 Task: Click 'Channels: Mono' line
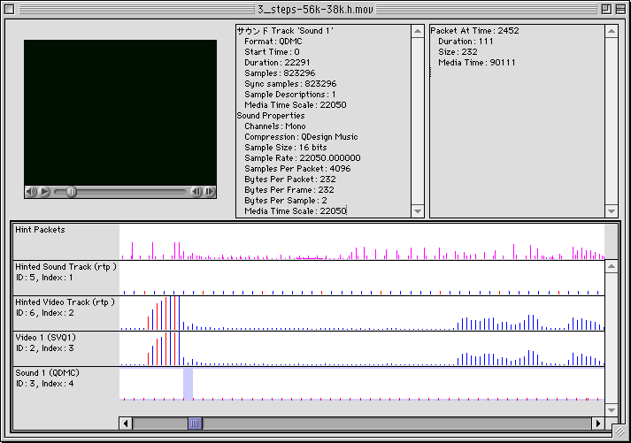pos(275,126)
